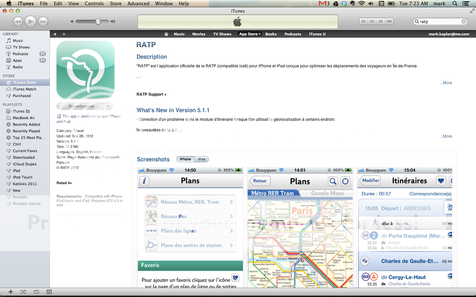Image resolution: width=476 pixels, height=297 pixels.
Task: Select TV Shows in the library sidebar
Action: pos(25,47)
